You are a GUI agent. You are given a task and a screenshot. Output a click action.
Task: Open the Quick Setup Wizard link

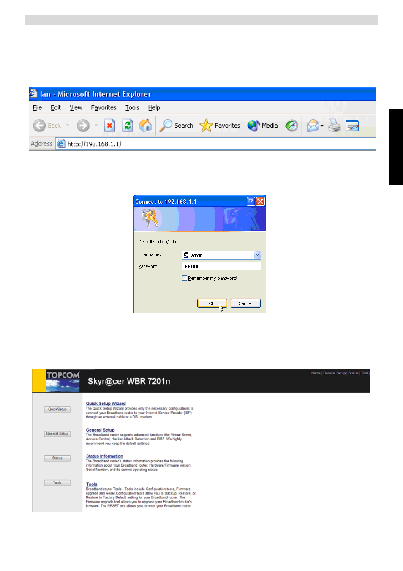click(106, 404)
